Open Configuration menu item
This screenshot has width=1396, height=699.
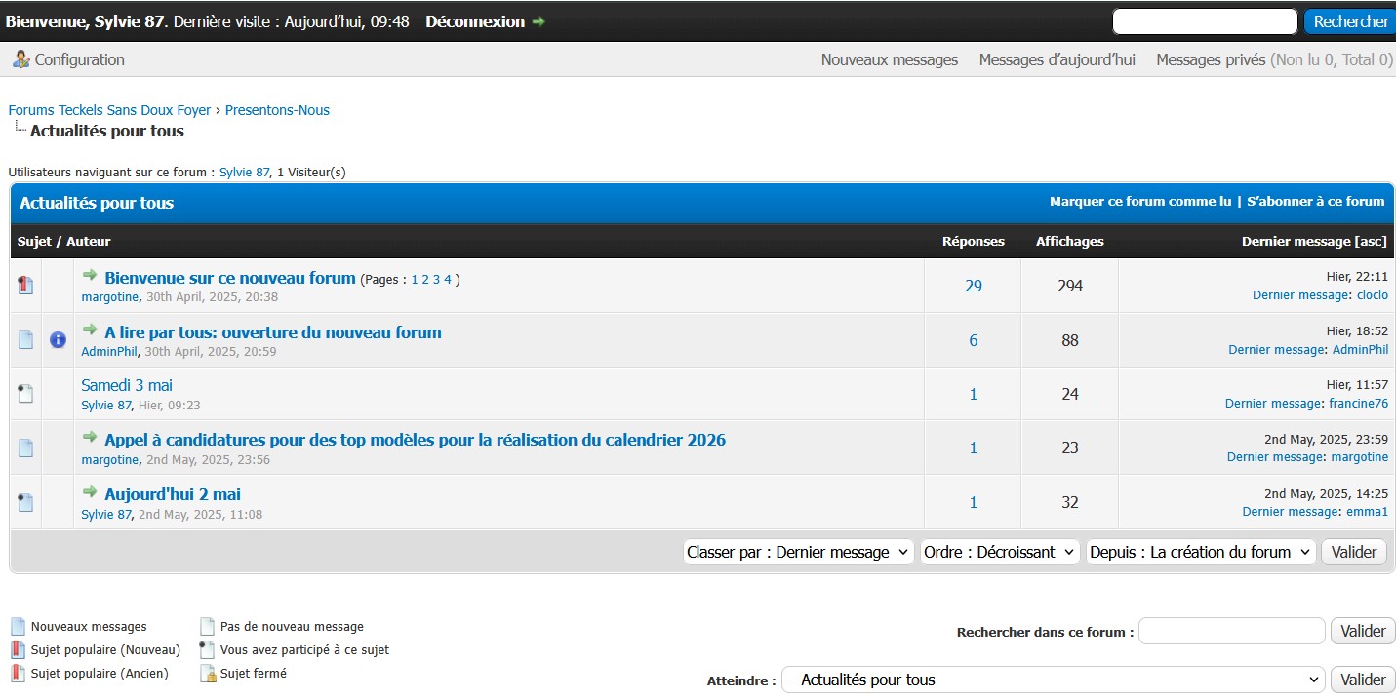coord(80,59)
